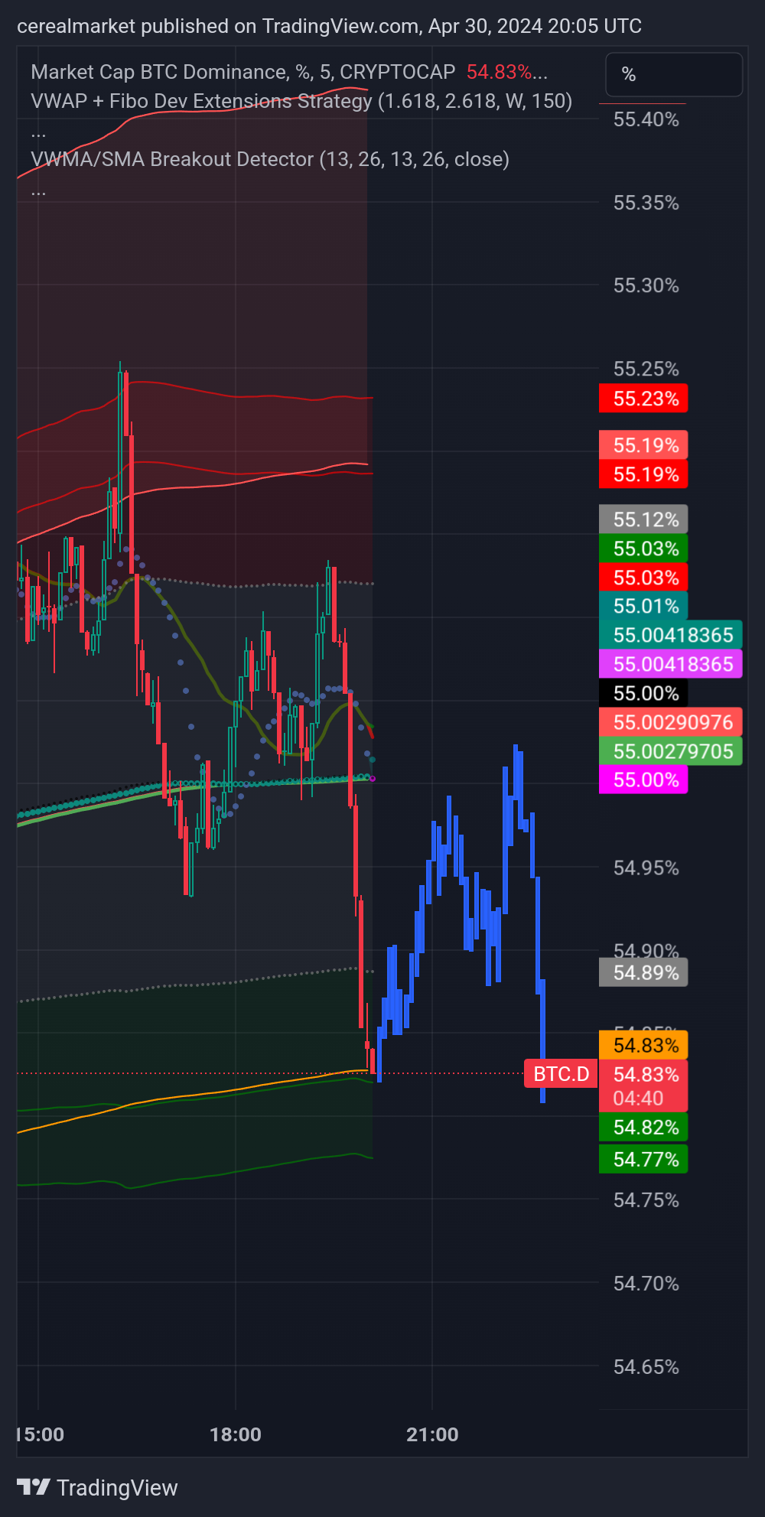
Task: Click VWMA/SMA Breakout Detector legend
Action: (270, 159)
